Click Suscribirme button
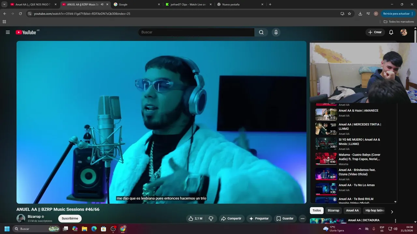Screen dimensions: 417x234 (x=70, y=219)
